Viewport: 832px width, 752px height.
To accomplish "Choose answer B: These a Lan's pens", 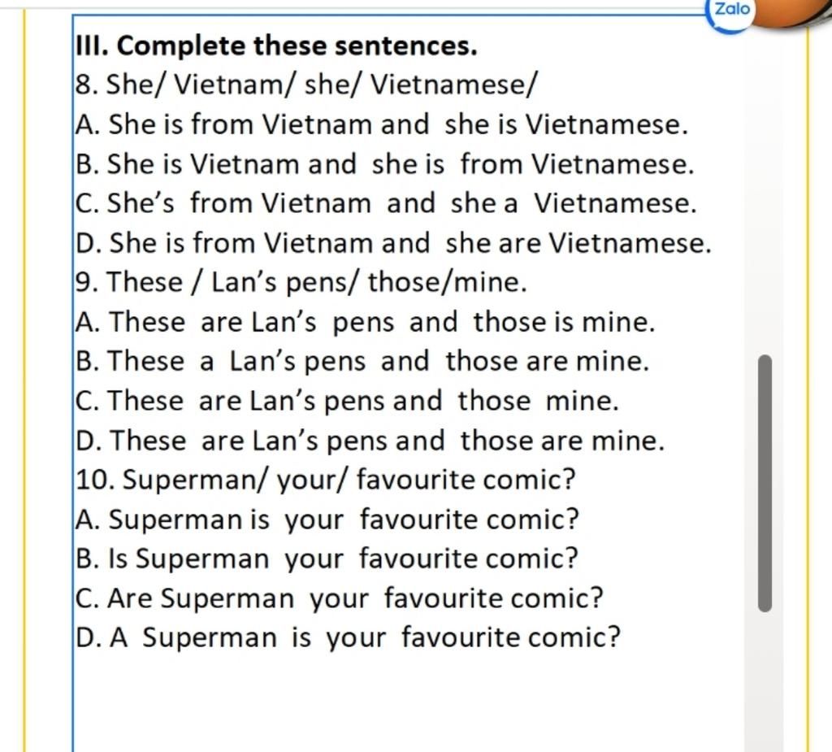I will pos(362,362).
